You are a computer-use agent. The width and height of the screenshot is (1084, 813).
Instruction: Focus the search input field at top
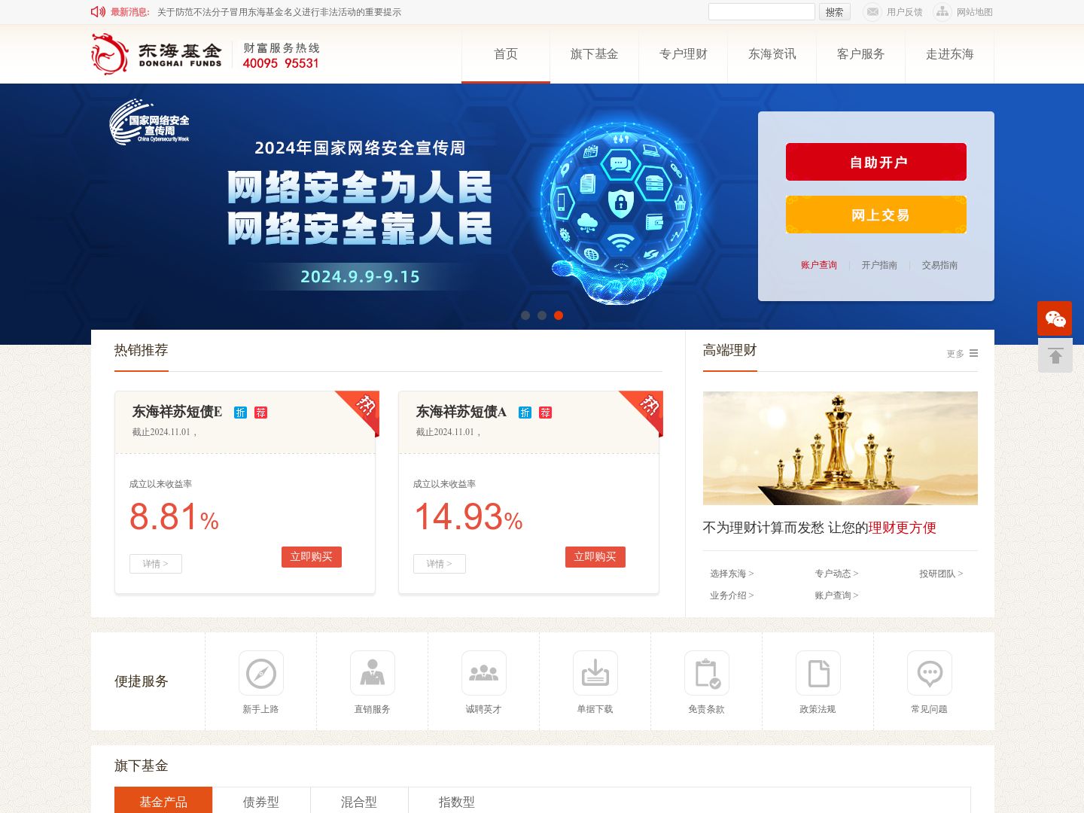pos(762,12)
